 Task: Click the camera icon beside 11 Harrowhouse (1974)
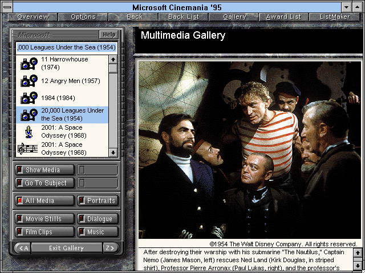click(29, 63)
